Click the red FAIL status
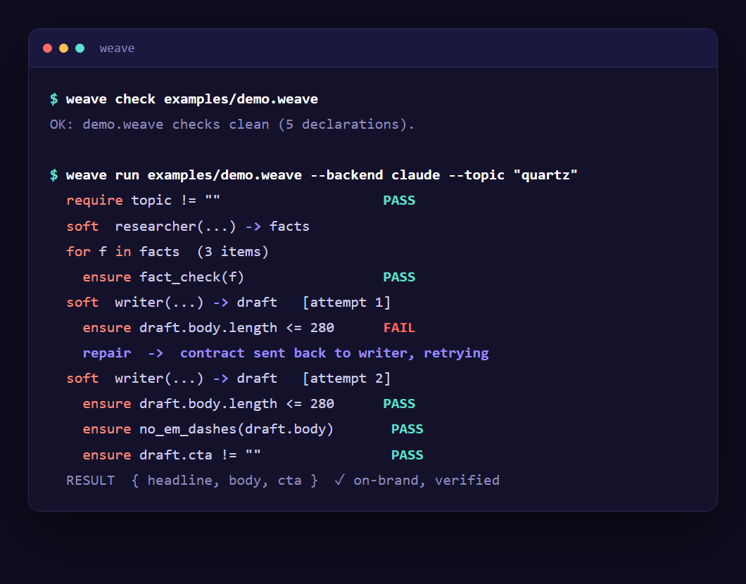Image resolution: width=746 pixels, height=584 pixels. 399,328
